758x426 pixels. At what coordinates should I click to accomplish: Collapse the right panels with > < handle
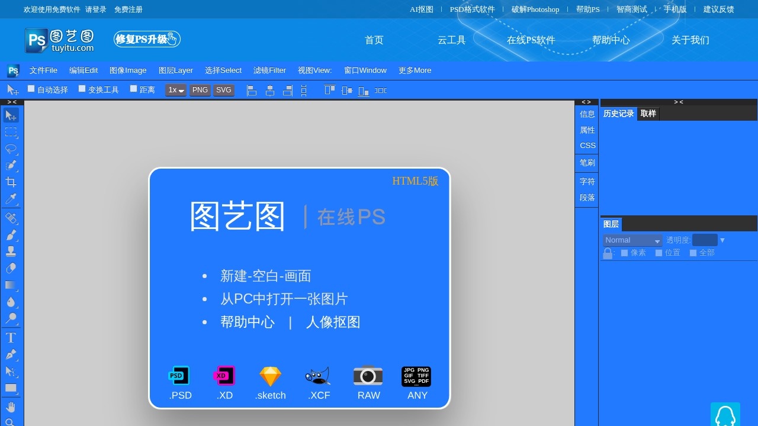click(679, 102)
